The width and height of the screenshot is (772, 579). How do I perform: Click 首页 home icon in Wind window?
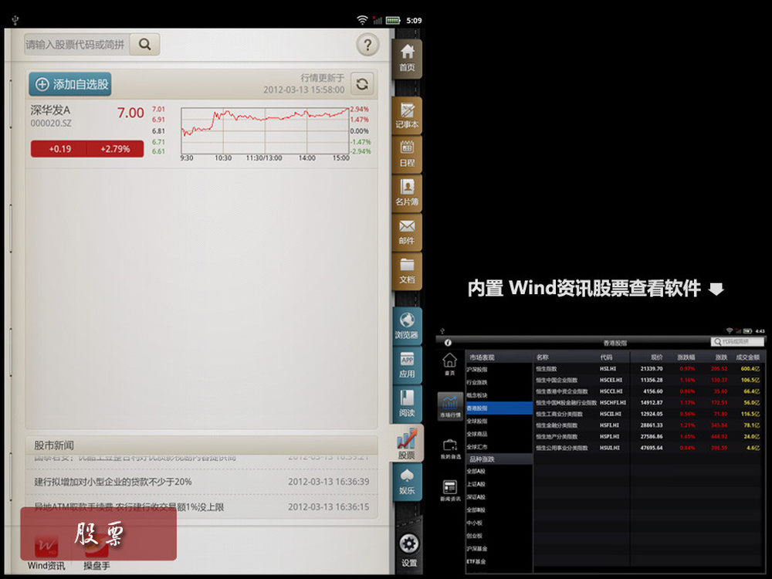449,364
